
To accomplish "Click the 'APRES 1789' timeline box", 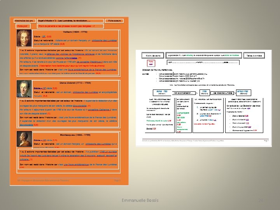I will pyautogui.click(x=243, y=93).
